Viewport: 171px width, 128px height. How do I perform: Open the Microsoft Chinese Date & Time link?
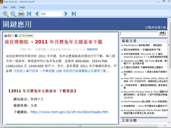pos(145,95)
